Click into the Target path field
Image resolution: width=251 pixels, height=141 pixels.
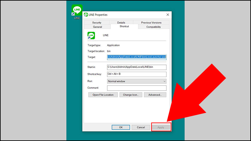pyautogui.click(x=137, y=57)
